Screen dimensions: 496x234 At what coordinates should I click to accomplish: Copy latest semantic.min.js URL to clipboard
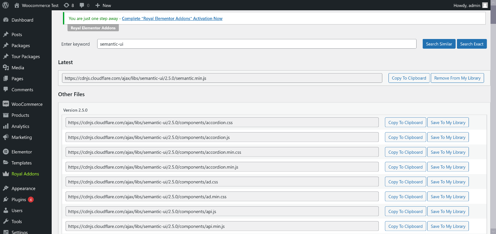point(409,78)
